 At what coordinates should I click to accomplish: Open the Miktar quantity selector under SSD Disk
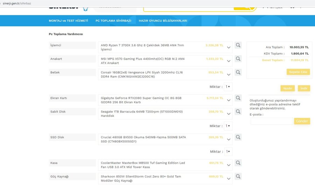[228, 151]
